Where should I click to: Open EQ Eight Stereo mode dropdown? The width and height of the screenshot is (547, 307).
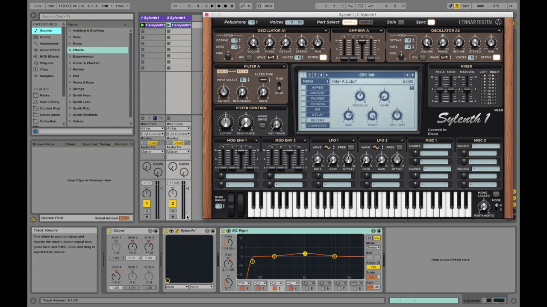tap(373, 247)
